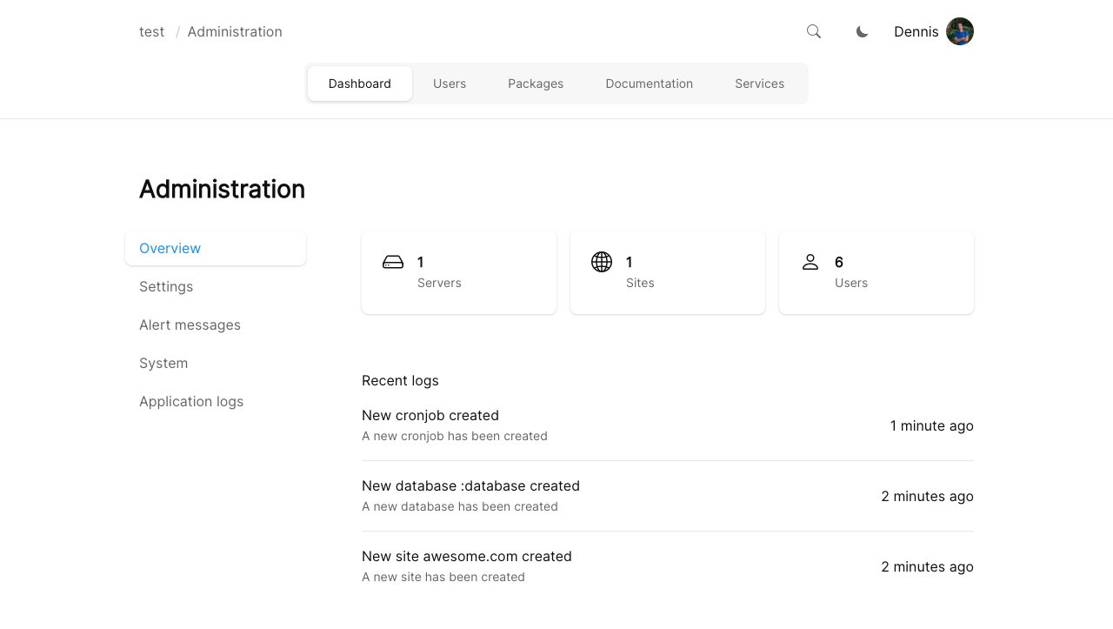Open Settings in the sidebar
The height and width of the screenshot is (629, 1113).
[x=166, y=286]
